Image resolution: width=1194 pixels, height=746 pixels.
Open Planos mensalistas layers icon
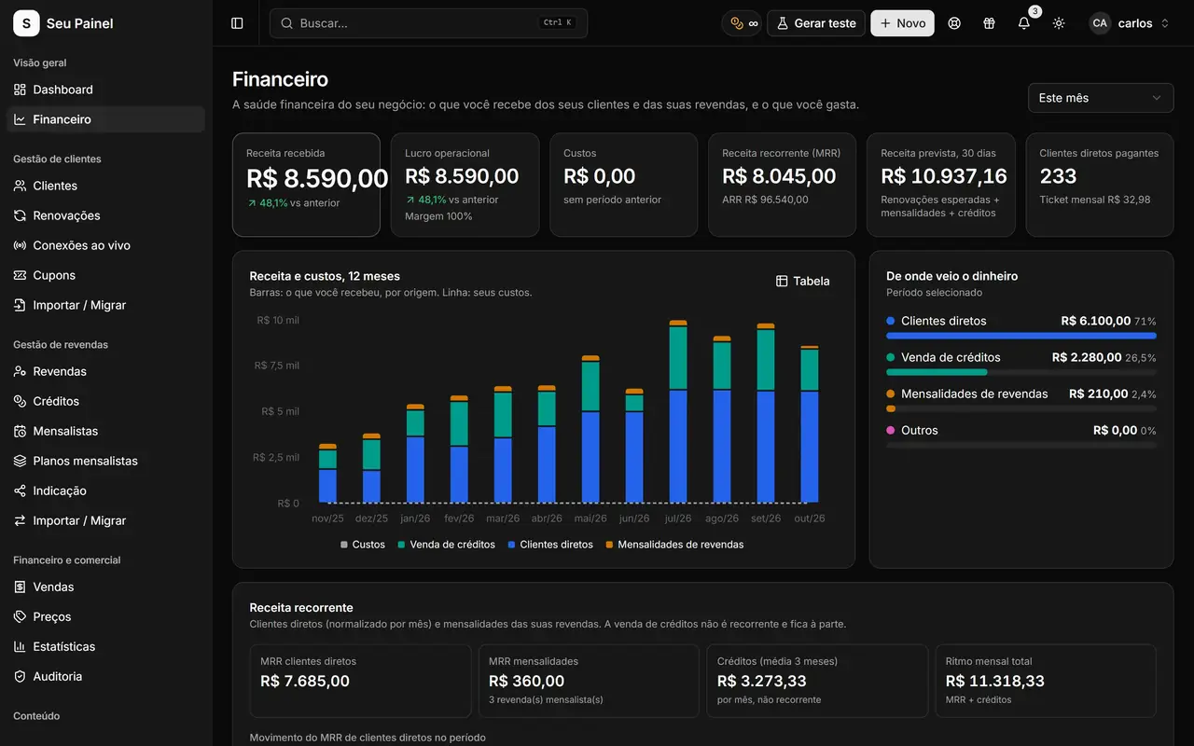[20, 461]
